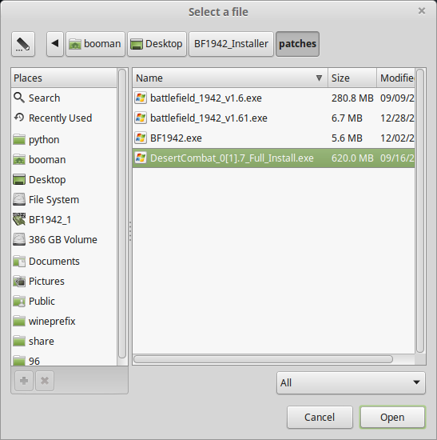Select the BF1942_1 disc in Places
437x440 pixels.
(x=64, y=219)
